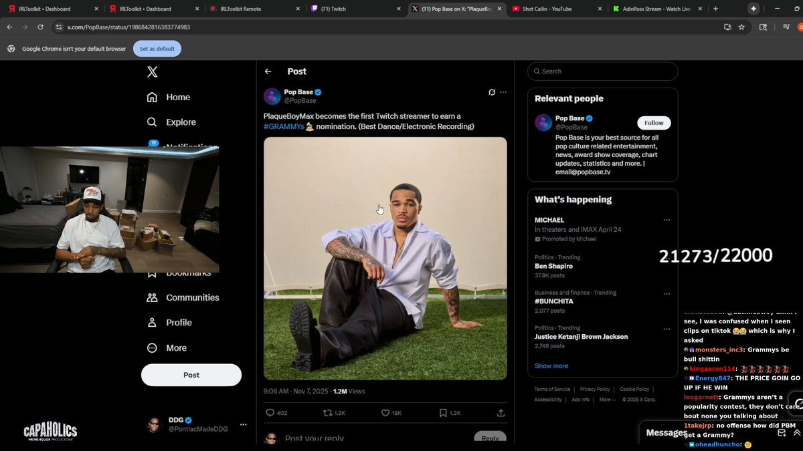Viewport: 803px width, 451px height.
Task: Open Explore via magnifier icon
Action: click(153, 122)
